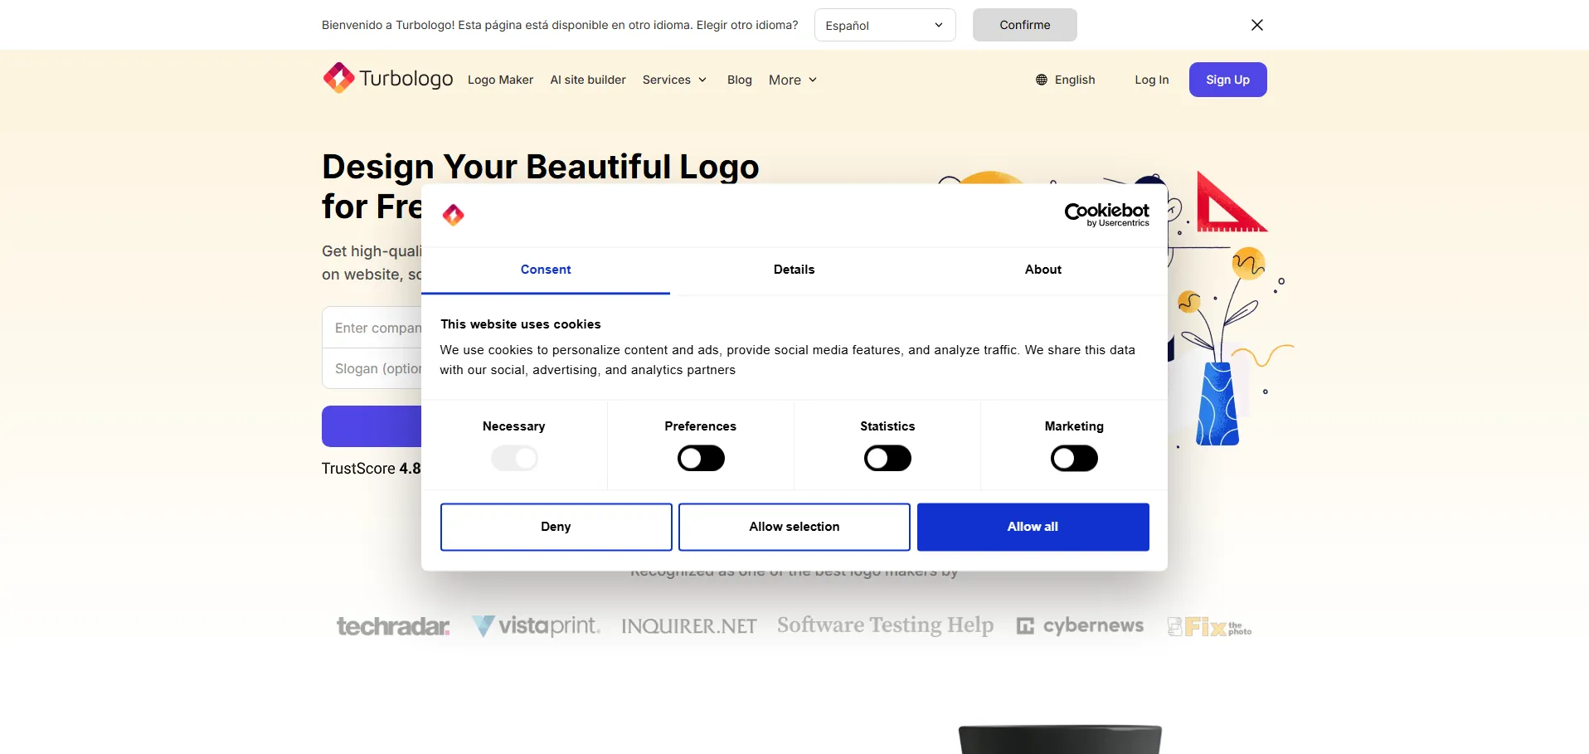This screenshot has width=1589, height=754.
Task: Close the language notification banner
Action: pos(1256,25)
